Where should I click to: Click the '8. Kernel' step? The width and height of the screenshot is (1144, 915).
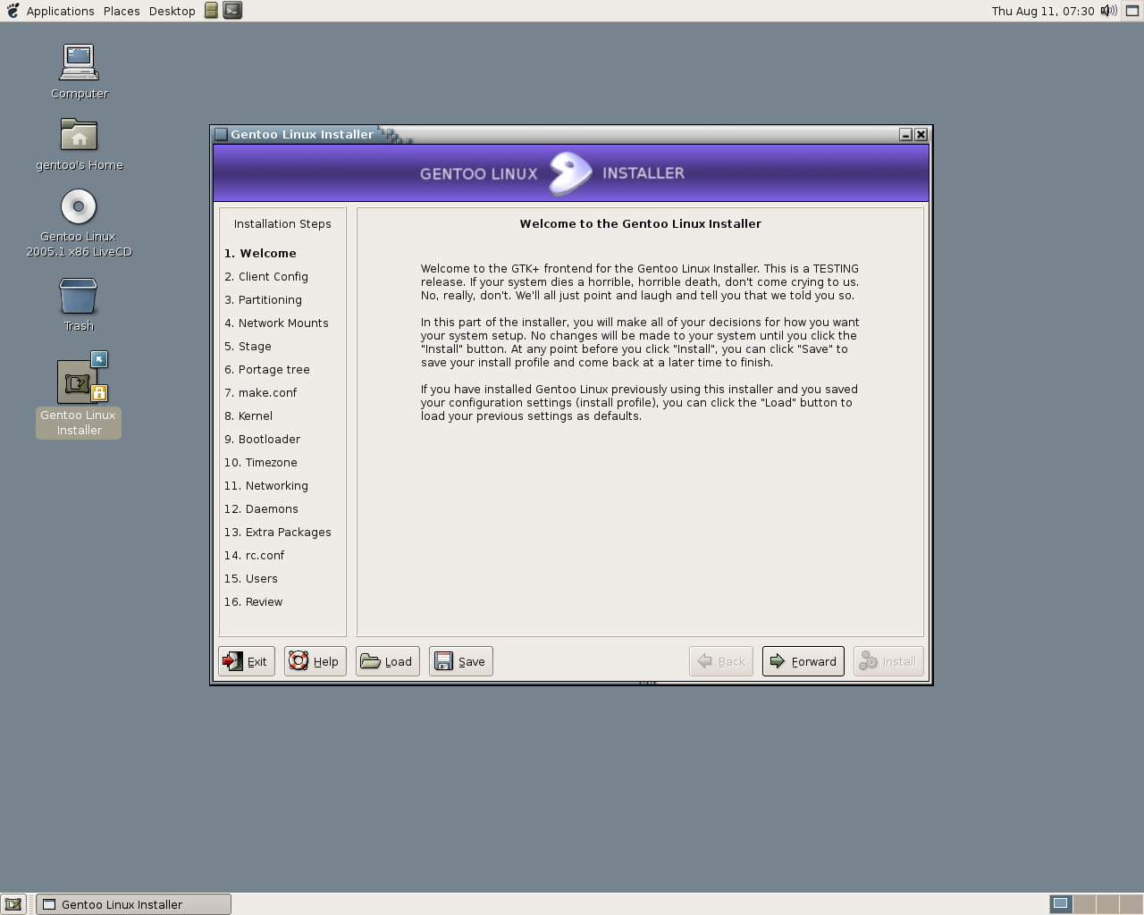point(248,416)
